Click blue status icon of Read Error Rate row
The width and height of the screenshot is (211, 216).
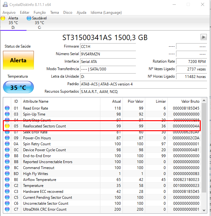pos(7,108)
